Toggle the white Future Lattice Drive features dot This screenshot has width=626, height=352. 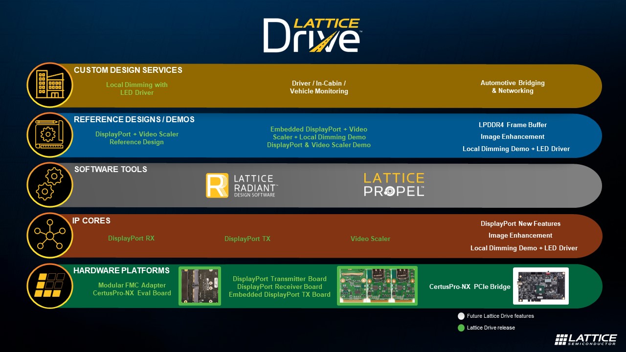tap(461, 316)
